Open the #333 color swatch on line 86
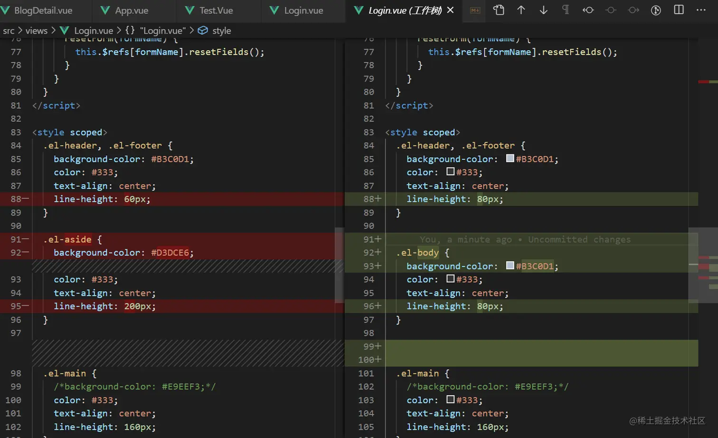 [x=450, y=171]
